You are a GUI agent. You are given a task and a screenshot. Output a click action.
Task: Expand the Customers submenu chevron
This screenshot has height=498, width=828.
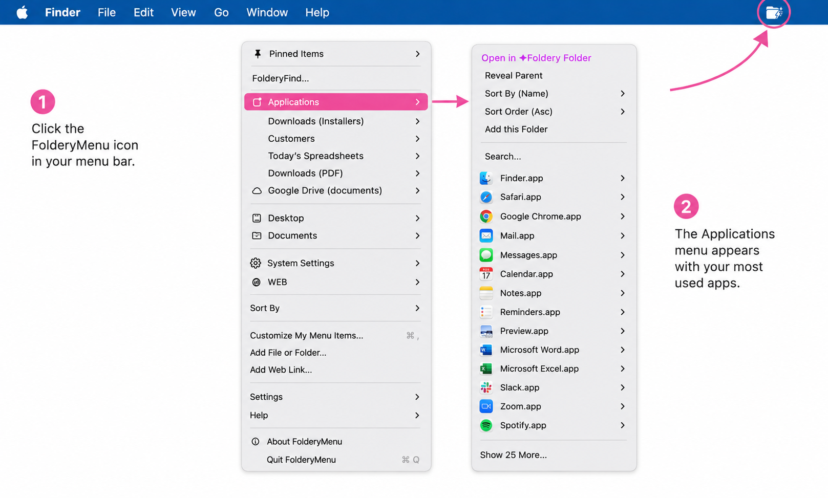point(417,139)
